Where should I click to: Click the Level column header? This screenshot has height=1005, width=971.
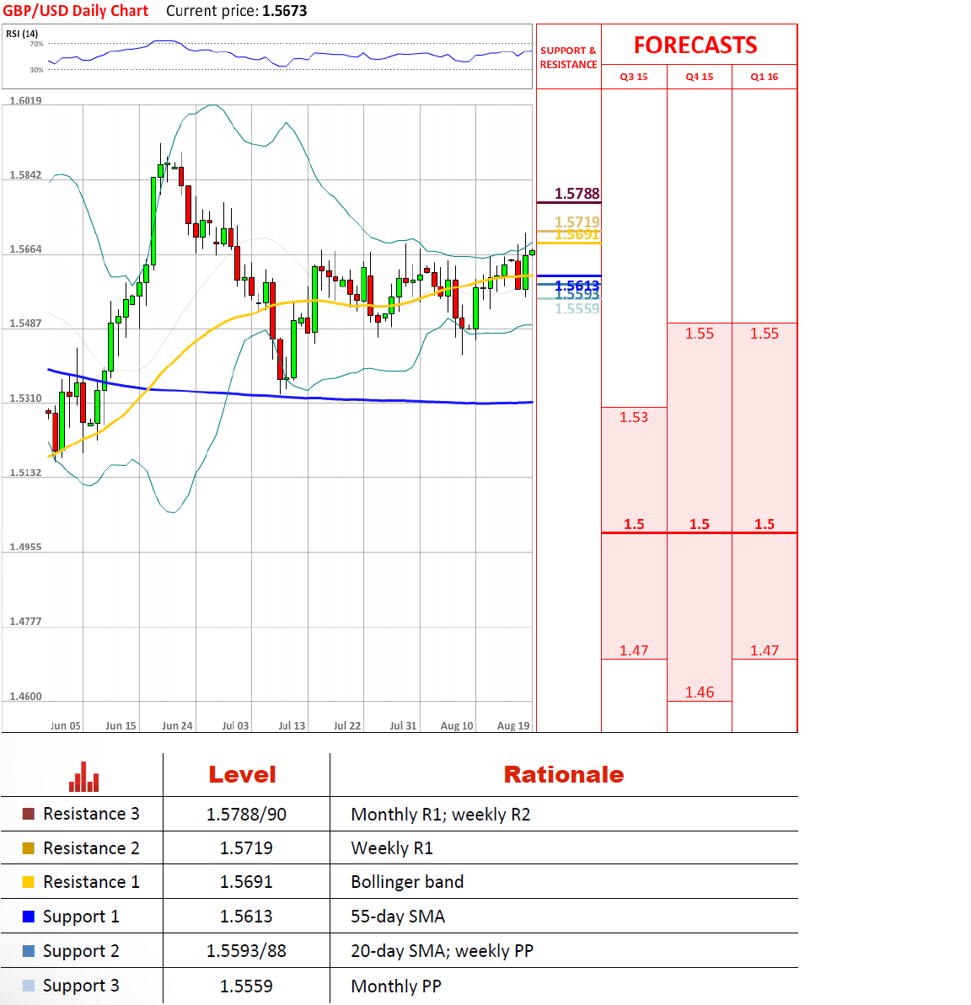click(x=243, y=775)
